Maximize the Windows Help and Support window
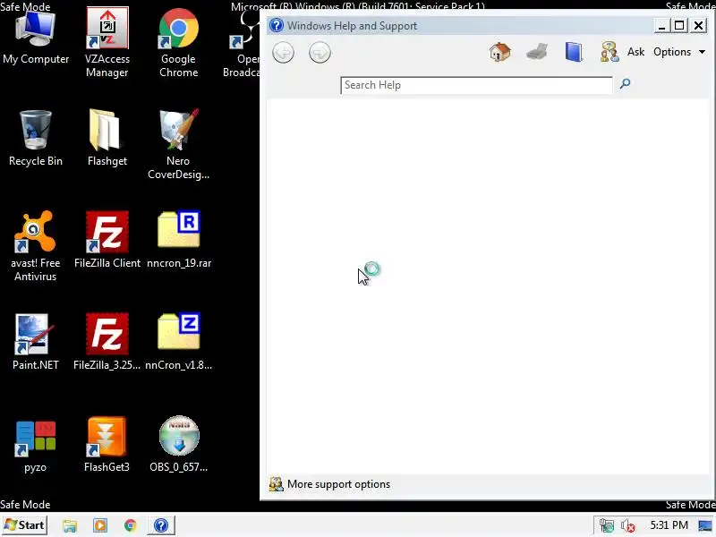This screenshot has width=716, height=537. (679, 26)
